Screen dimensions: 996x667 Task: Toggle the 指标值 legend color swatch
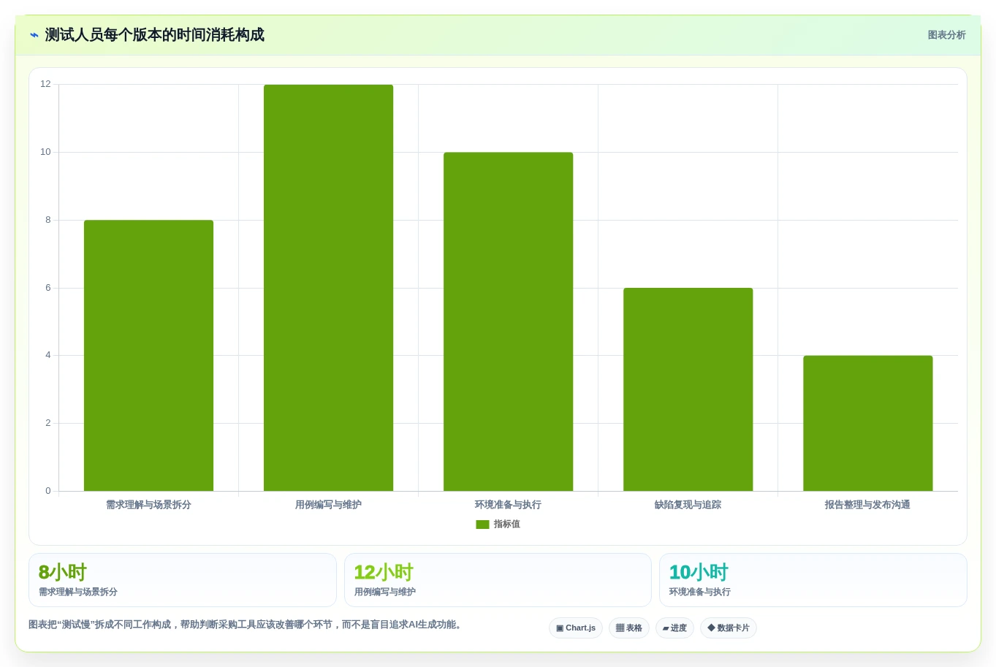pos(482,525)
